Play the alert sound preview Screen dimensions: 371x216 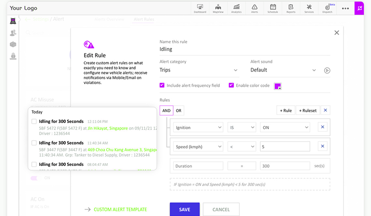[x=327, y=70]
